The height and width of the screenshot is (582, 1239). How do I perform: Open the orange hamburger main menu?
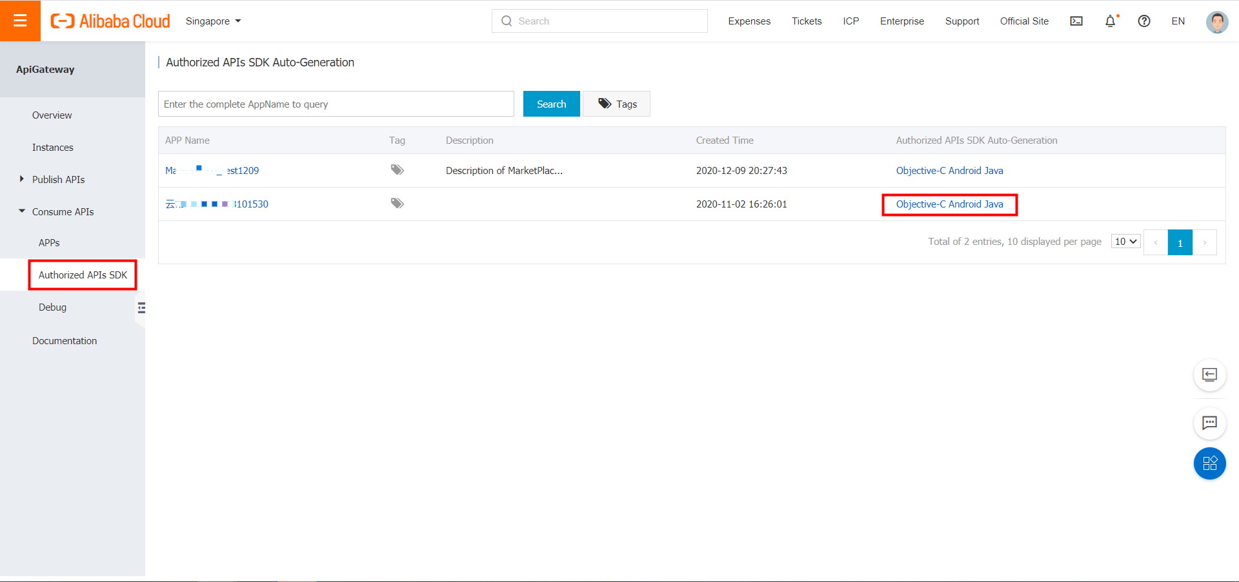20,21
